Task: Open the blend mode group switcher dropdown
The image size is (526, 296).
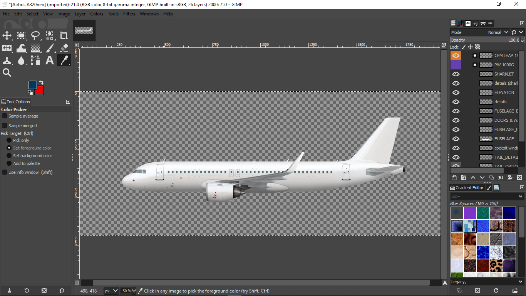Action: 518,32
